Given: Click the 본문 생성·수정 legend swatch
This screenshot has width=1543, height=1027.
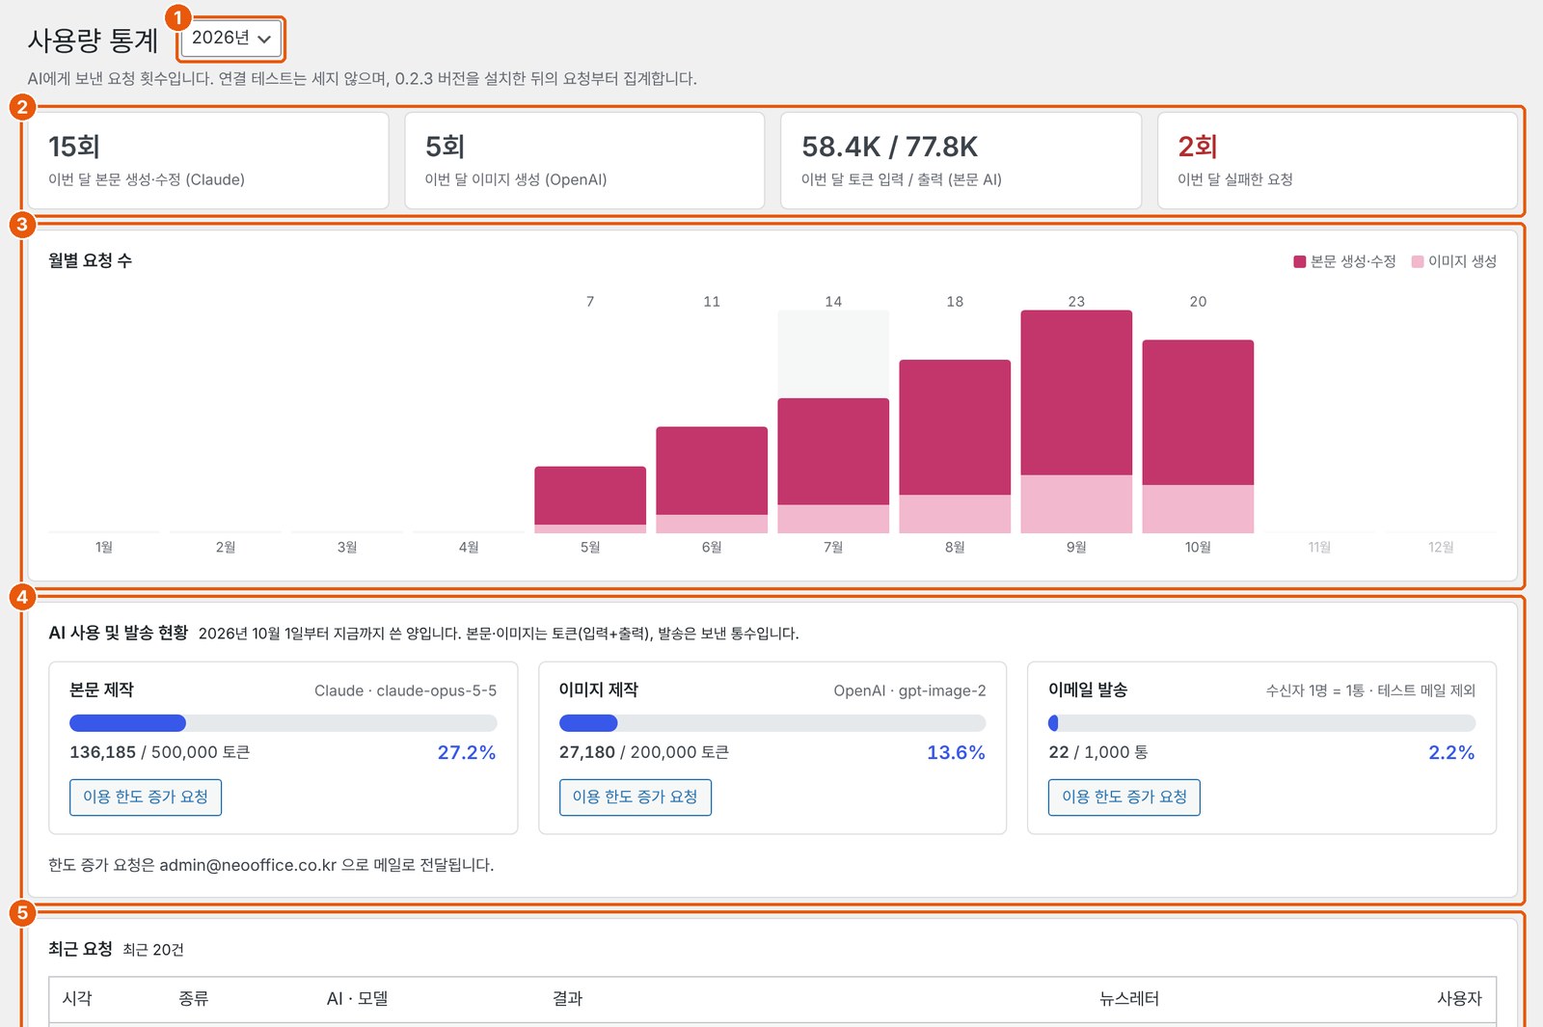Looking at the screenshot, I should coord(1299,261).
